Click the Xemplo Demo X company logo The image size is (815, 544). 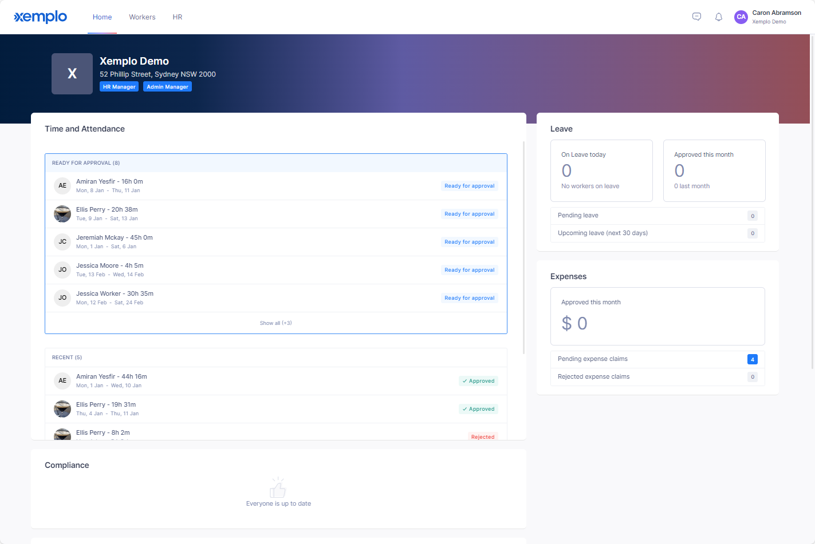coord(72,74)
